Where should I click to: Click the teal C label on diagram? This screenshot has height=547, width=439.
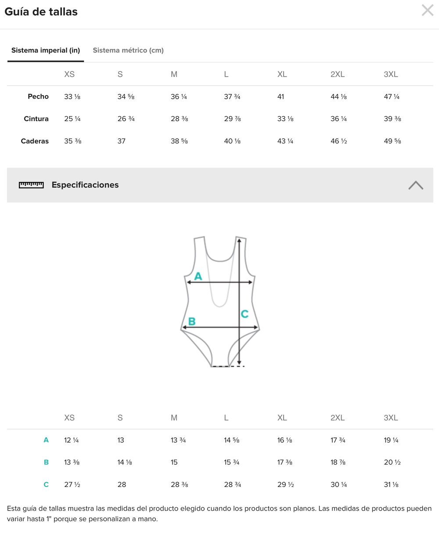click(245, 314)
